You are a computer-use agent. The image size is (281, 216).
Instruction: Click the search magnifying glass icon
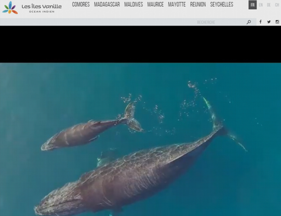coord(249,22)
